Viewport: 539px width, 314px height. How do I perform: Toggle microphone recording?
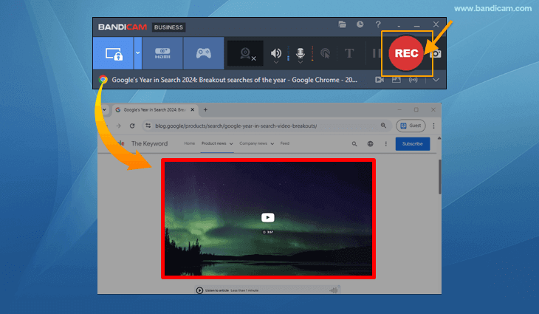300,52
